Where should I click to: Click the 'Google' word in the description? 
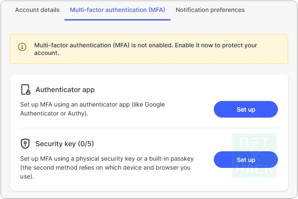point(154,104)
